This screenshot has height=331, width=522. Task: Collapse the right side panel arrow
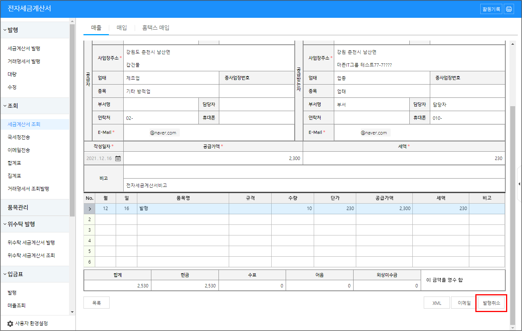coord(519,184)
